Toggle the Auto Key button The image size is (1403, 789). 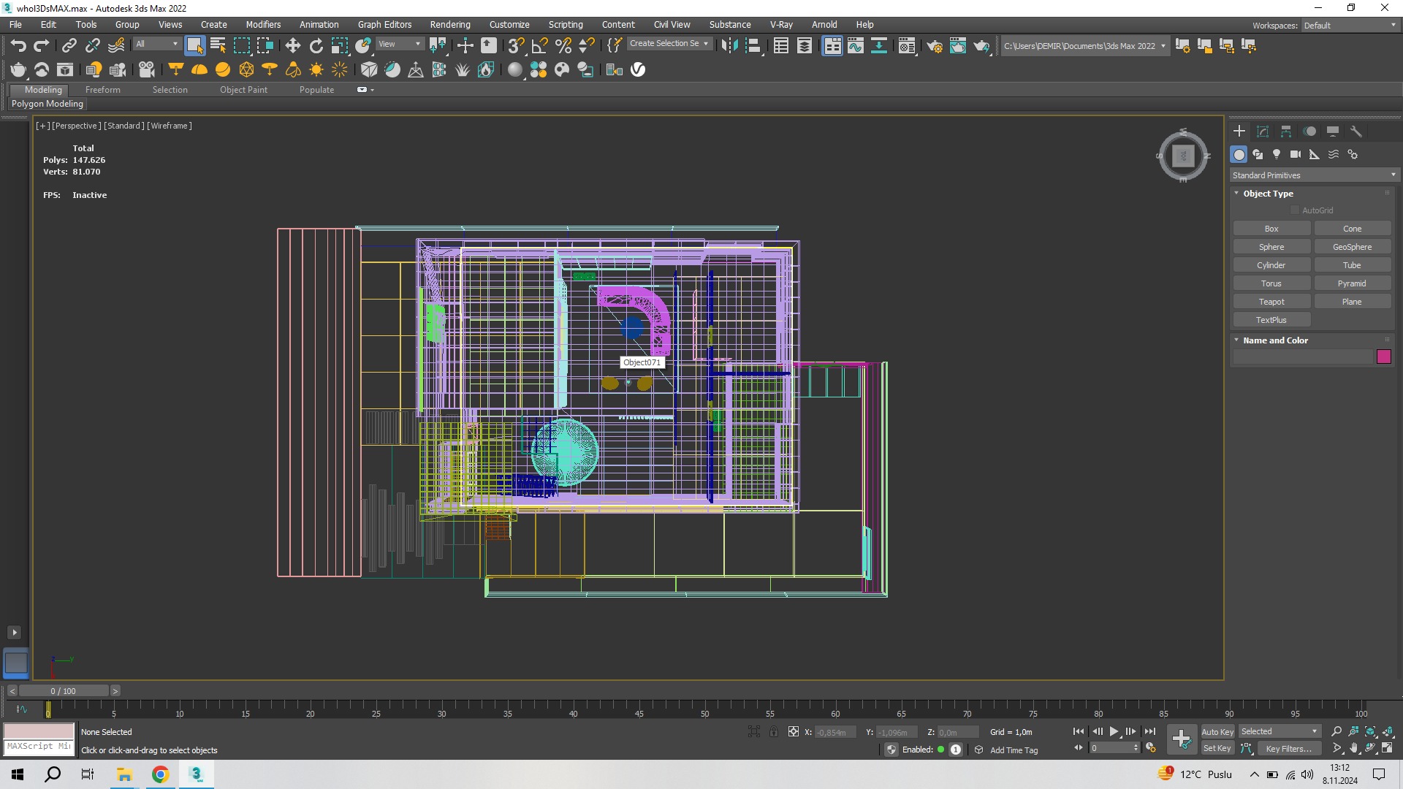[1217, 731]
